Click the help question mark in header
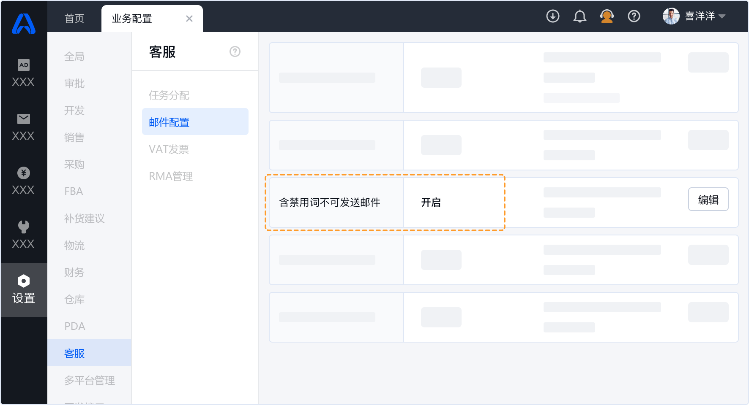Screen dimensions: 749x405 (634, 16)
